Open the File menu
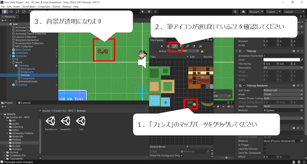This screenshot has height=164, width=307. pos(3,7)
